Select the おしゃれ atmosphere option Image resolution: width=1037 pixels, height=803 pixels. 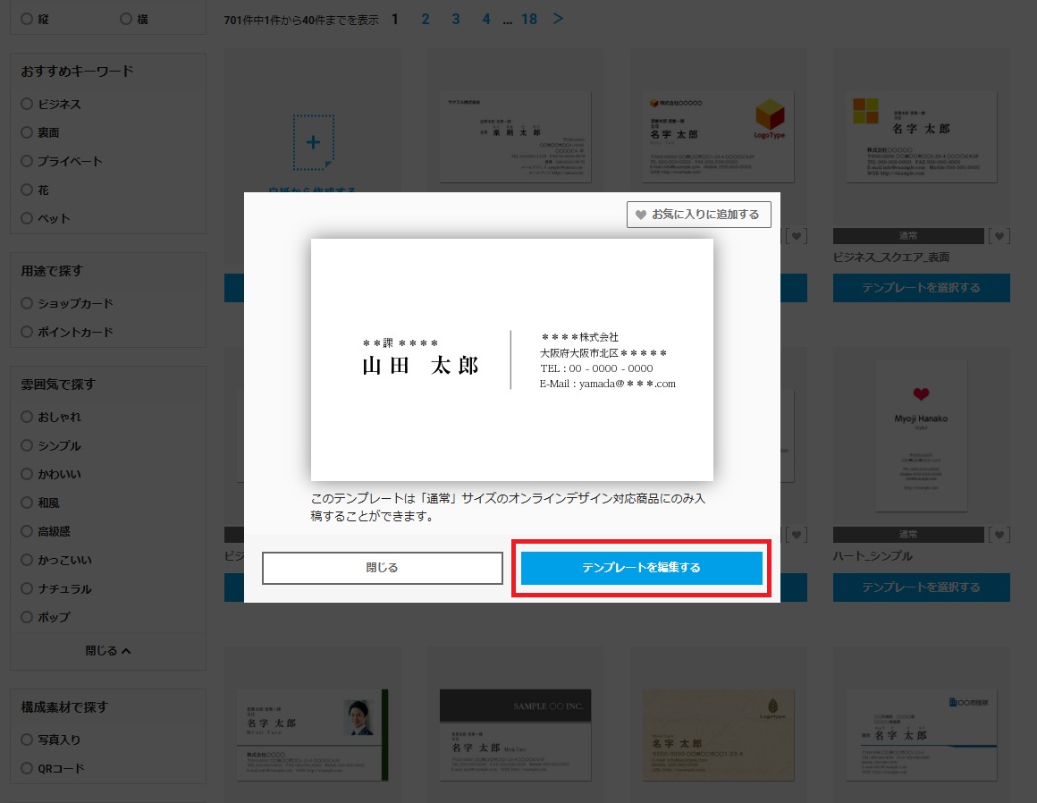(x=27, y=417)
